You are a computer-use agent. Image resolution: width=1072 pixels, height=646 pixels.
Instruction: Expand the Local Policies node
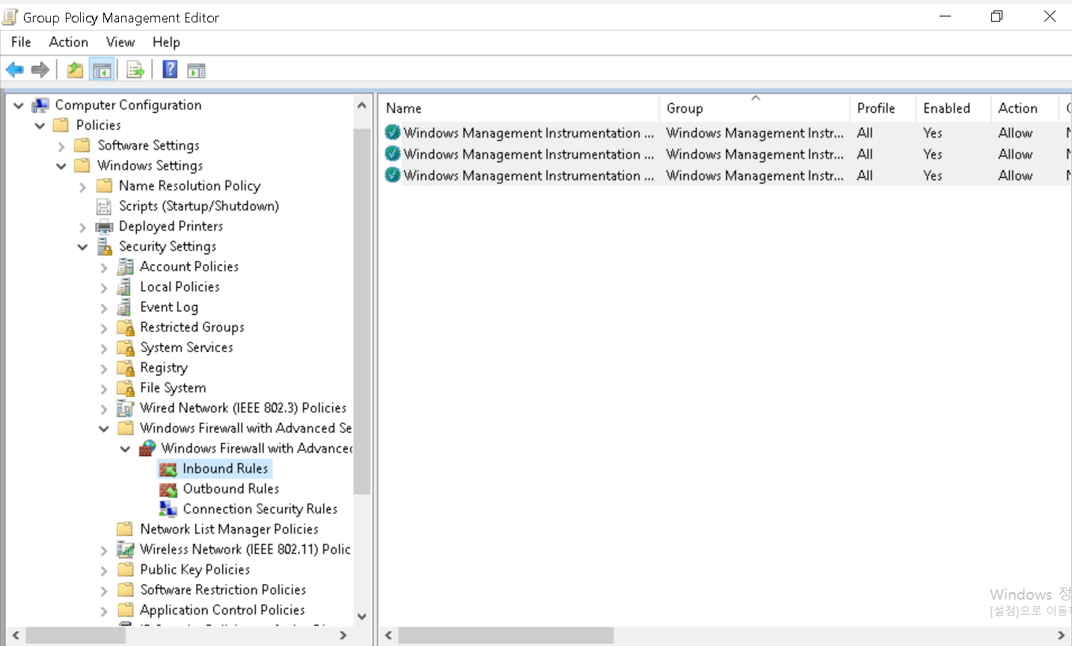pos(104,288)
